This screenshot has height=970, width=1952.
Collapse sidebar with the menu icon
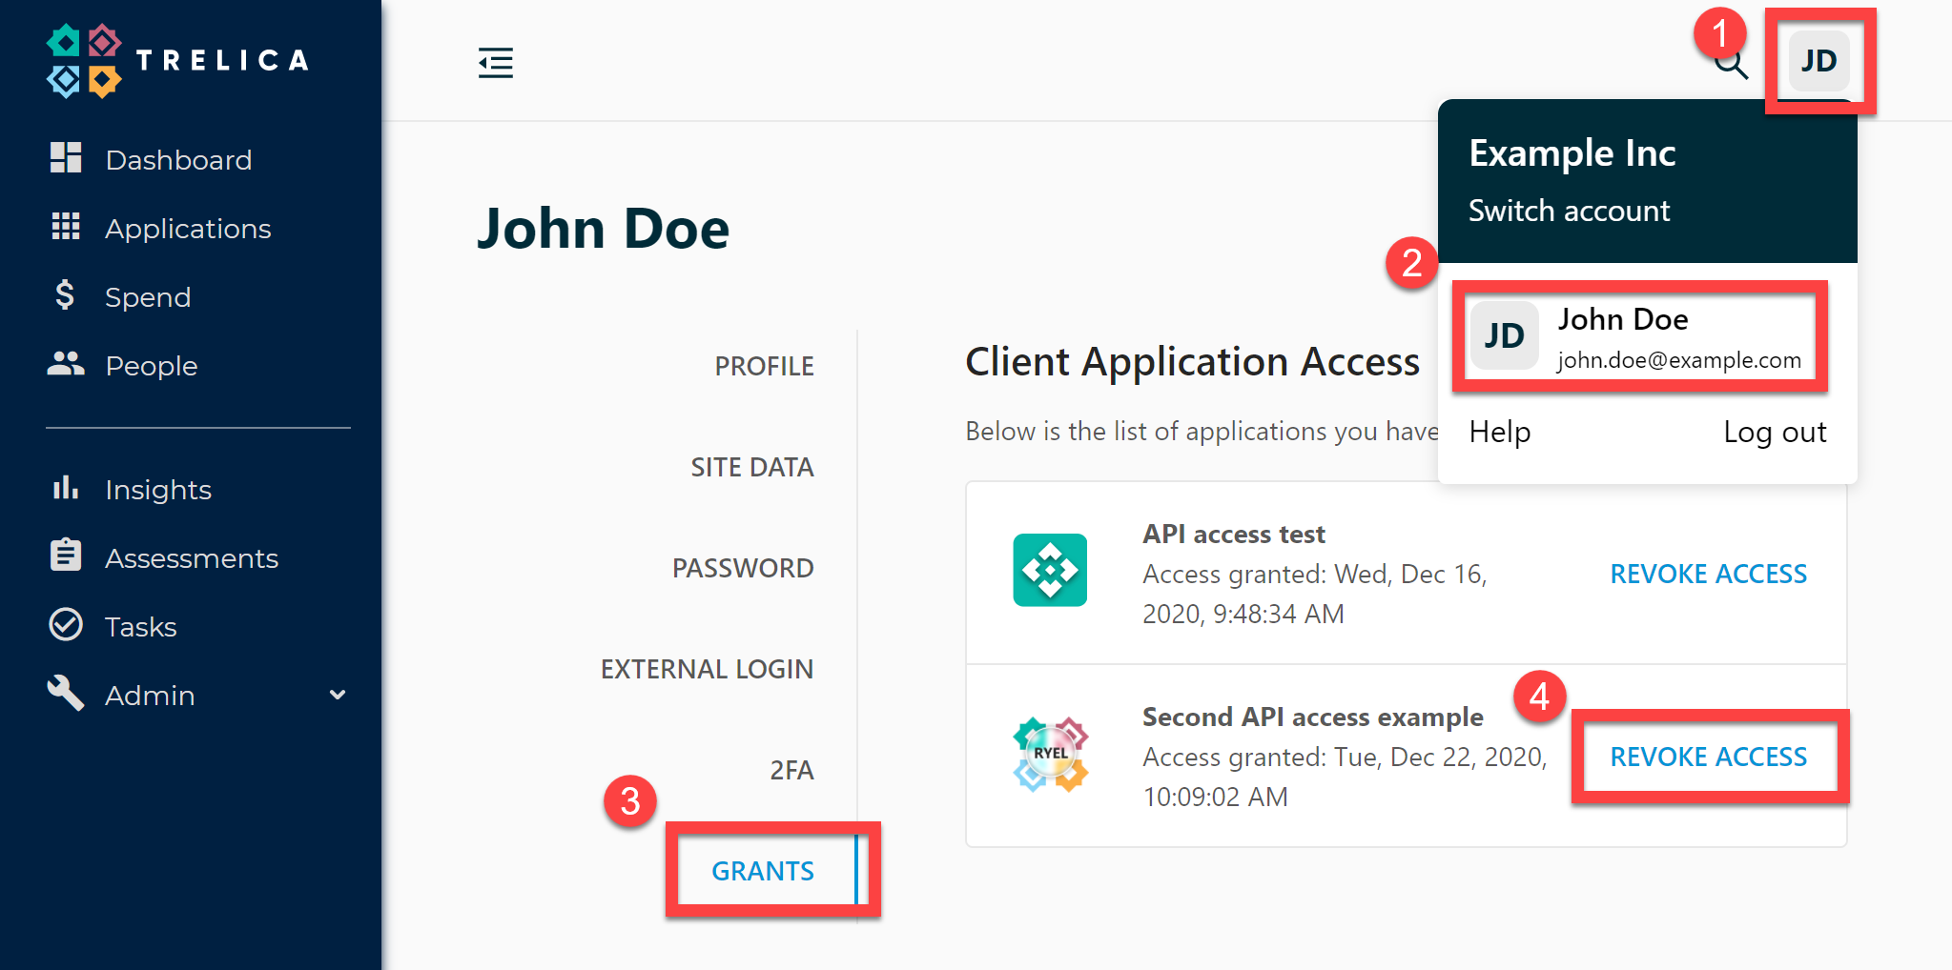496,63
